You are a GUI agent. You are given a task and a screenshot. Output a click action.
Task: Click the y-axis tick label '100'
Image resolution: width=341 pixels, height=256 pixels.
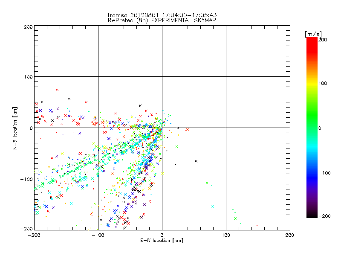28,77
